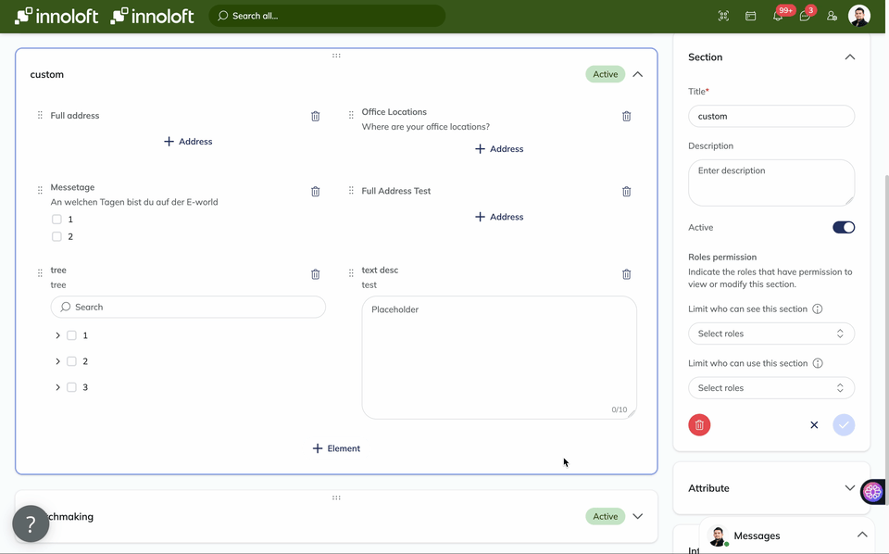Screen dimensions: 889x554
Task: Click the section Title input field
Action: click(770, 116)
